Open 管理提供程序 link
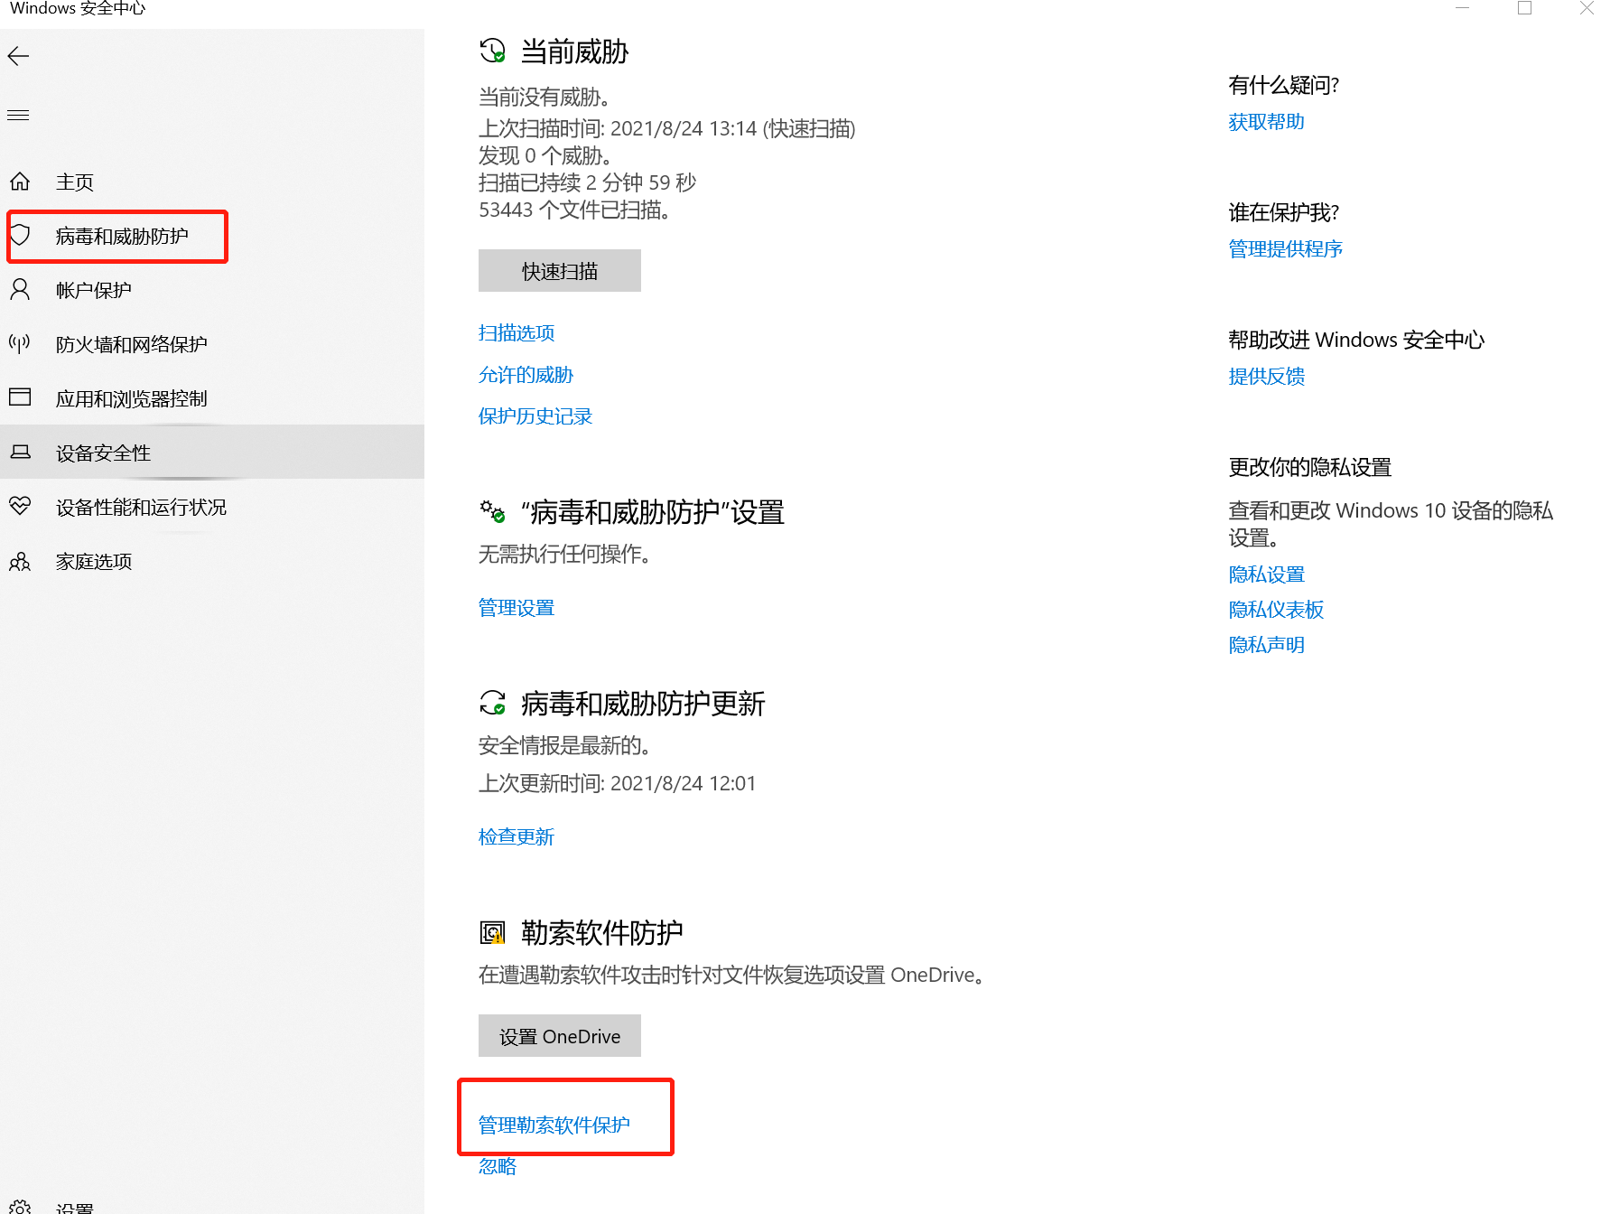 [x=1286, y=248]
